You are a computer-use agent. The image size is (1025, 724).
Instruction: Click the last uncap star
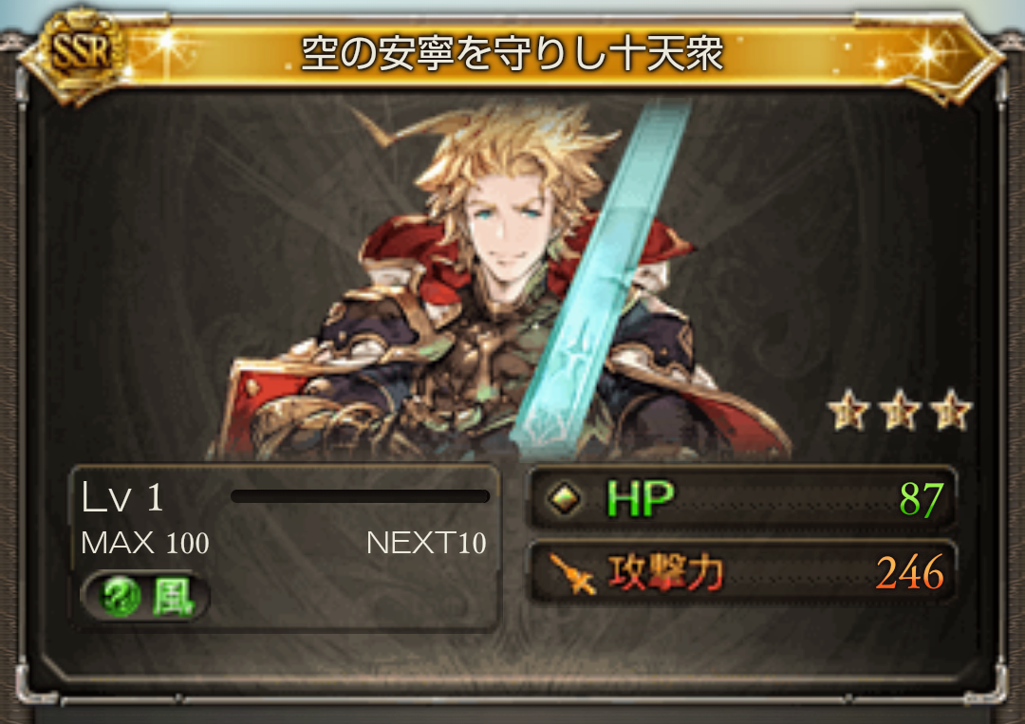(x=950, y=410)
